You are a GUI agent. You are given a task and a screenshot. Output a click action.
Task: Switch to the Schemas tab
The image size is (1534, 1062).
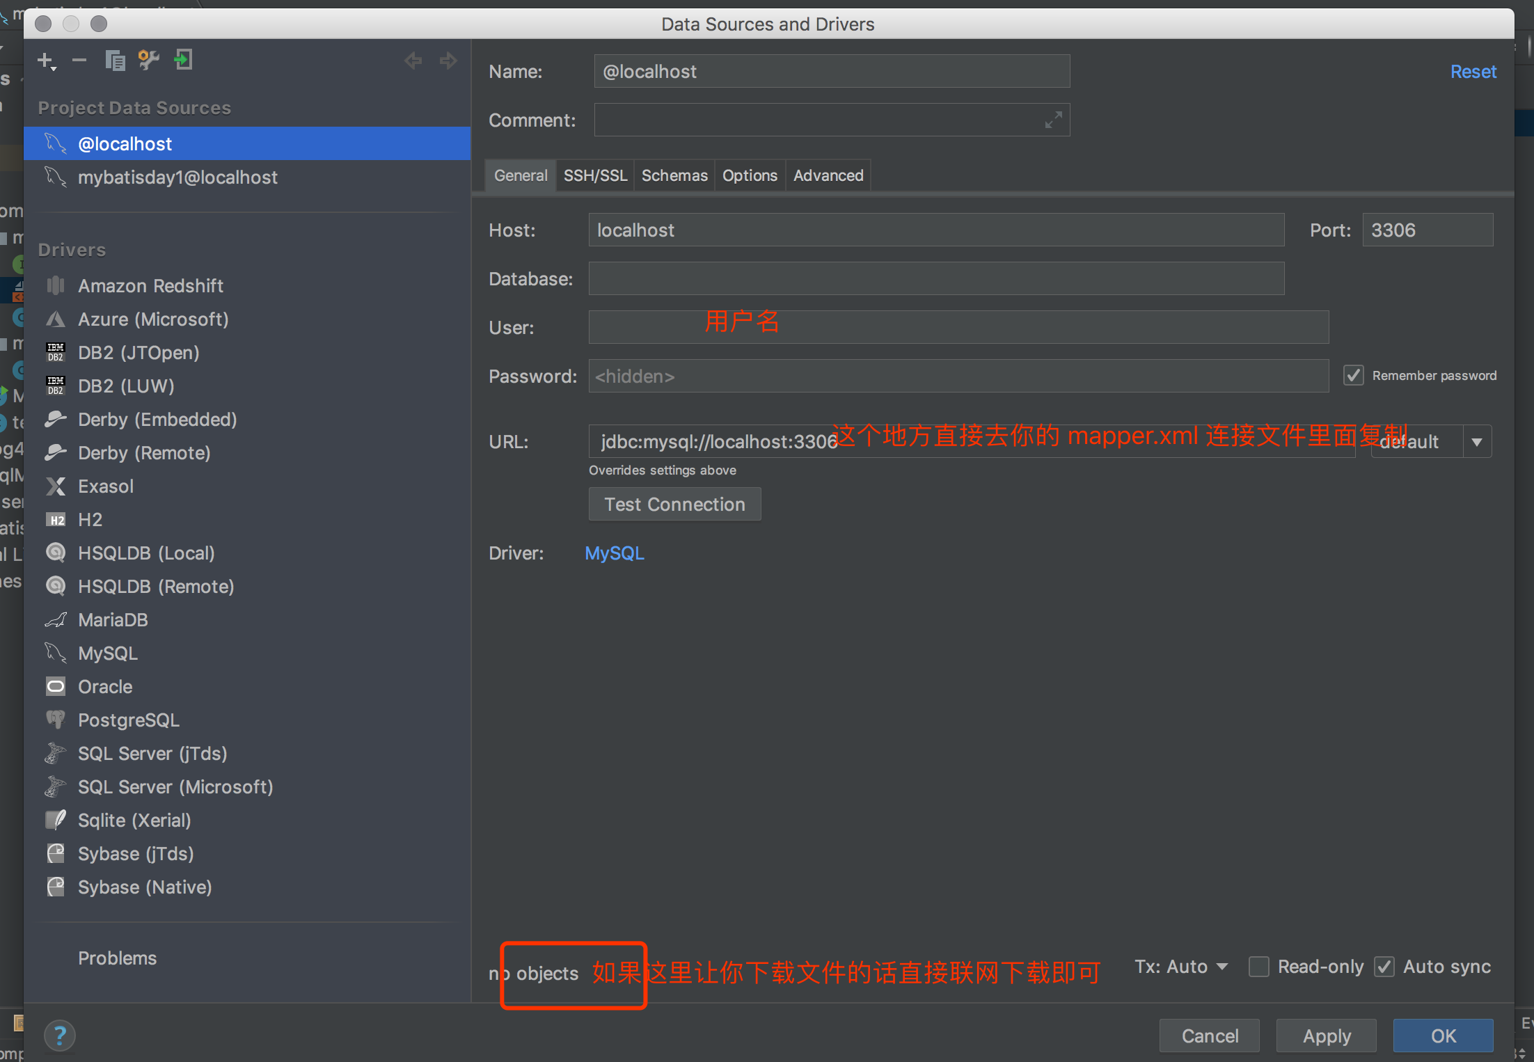[x=674, y=175]
